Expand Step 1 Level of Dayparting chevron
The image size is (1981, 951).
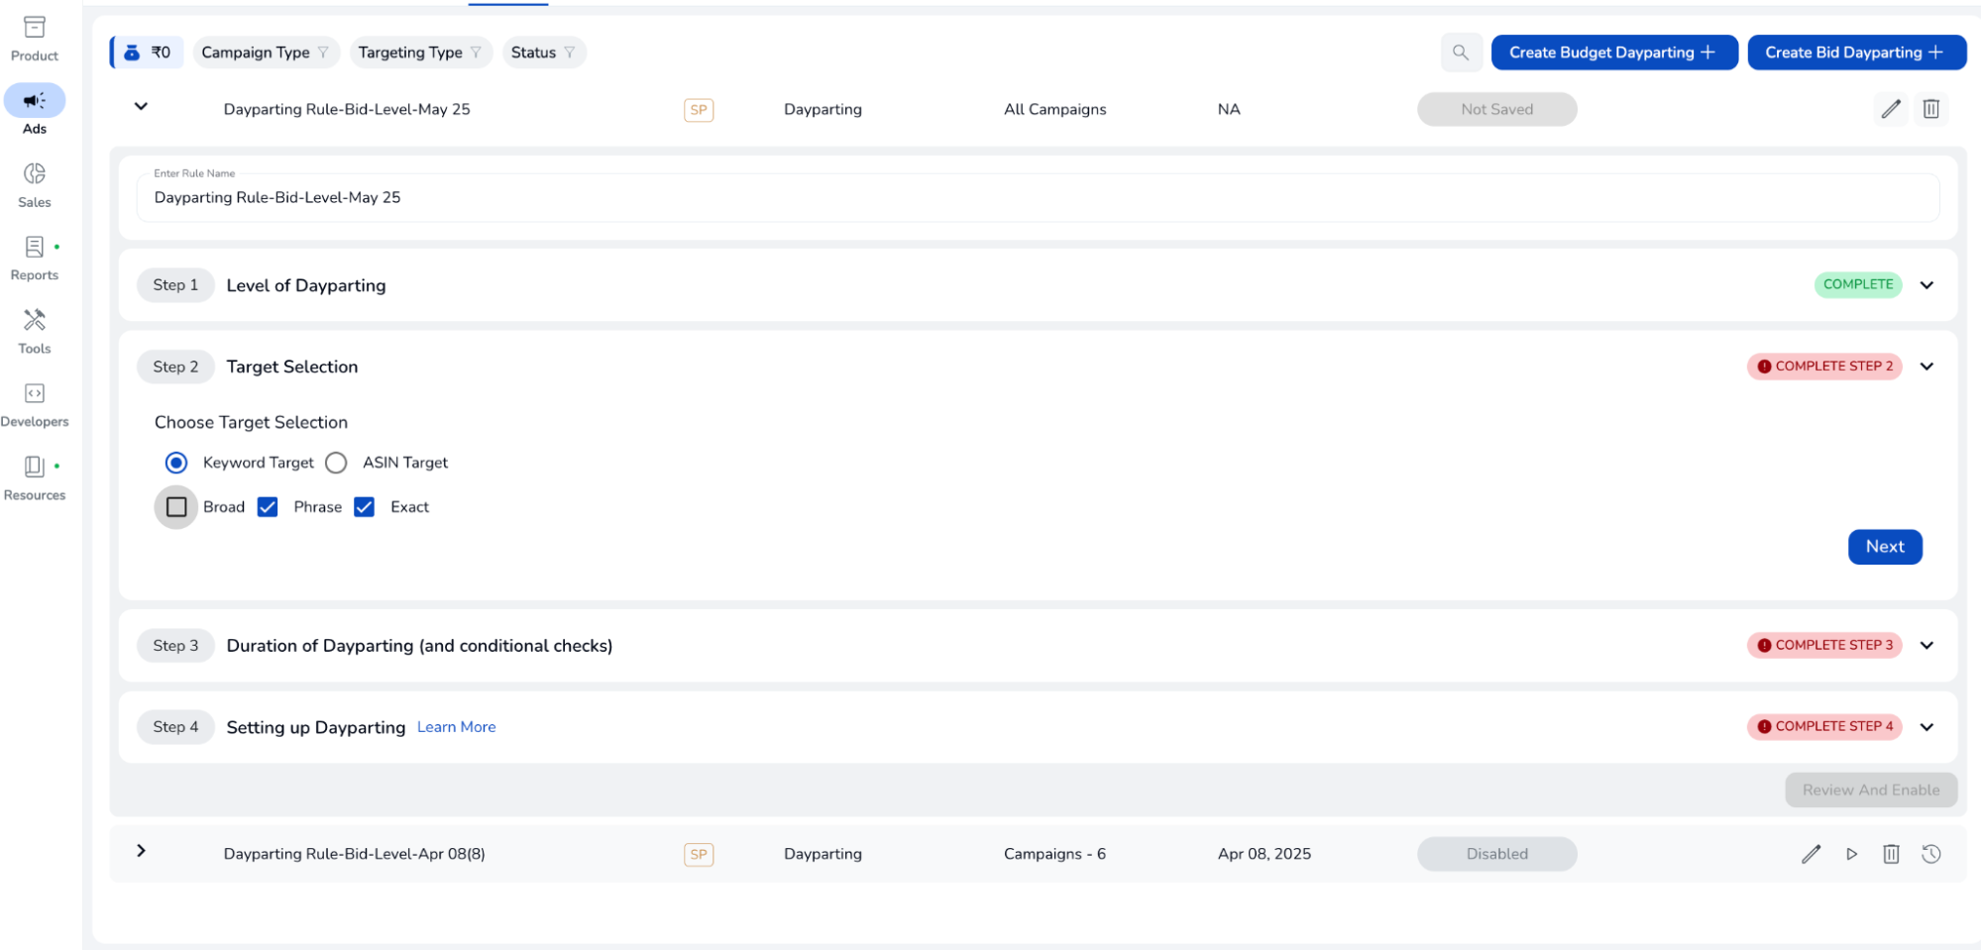click(1926, 285)
